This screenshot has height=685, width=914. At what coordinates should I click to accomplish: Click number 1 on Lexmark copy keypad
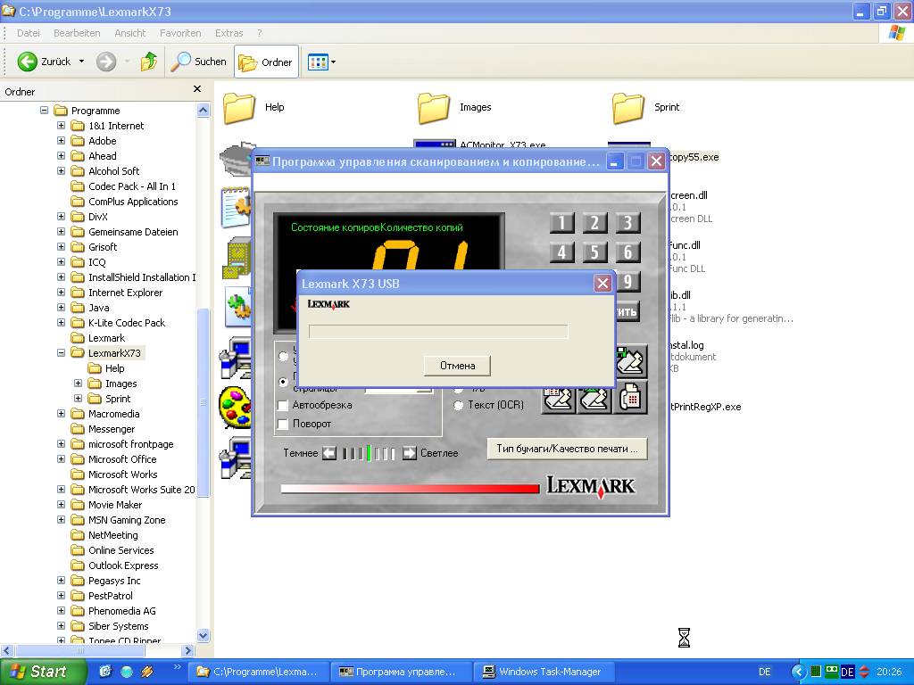tap(562, 222)
